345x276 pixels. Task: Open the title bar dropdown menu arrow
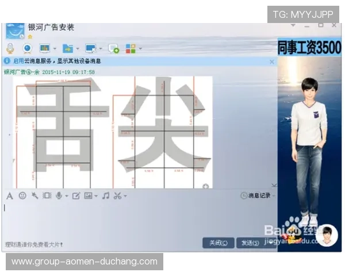coord(293,25)
